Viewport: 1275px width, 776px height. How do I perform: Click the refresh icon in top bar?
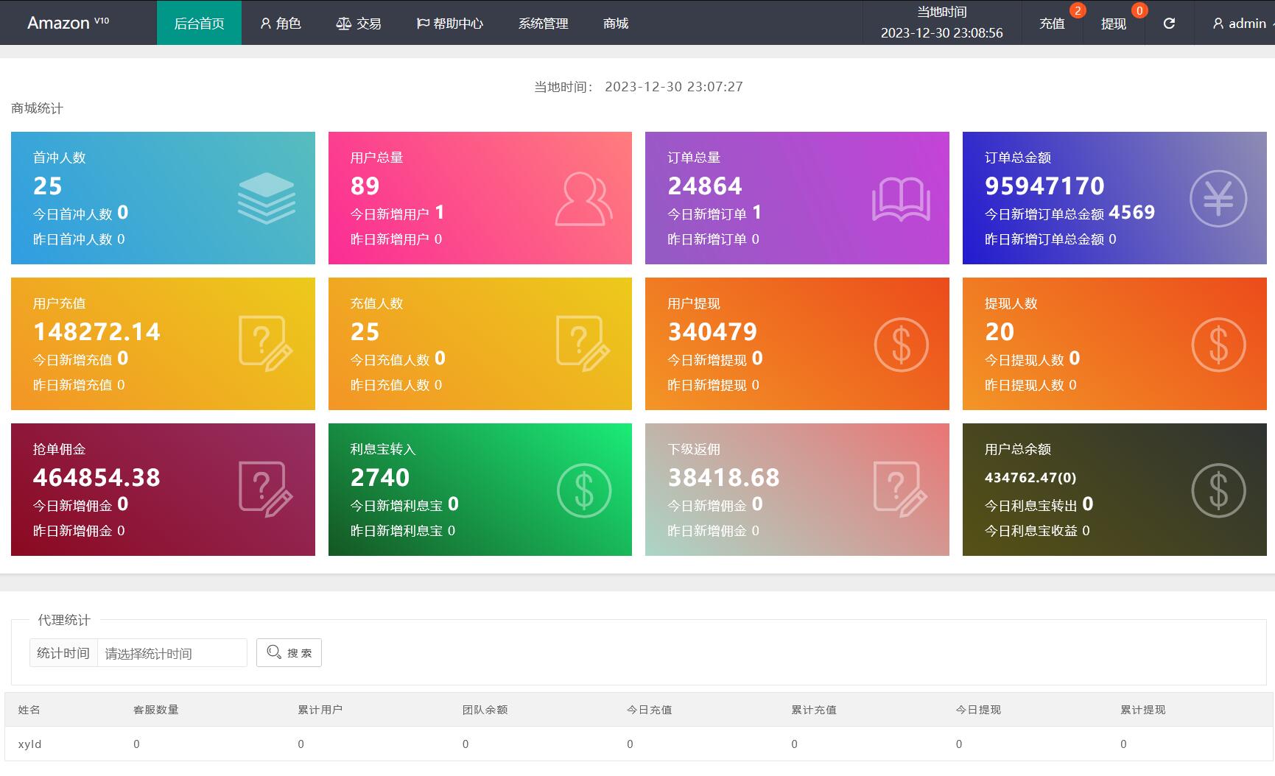(x=1169, y=24)
